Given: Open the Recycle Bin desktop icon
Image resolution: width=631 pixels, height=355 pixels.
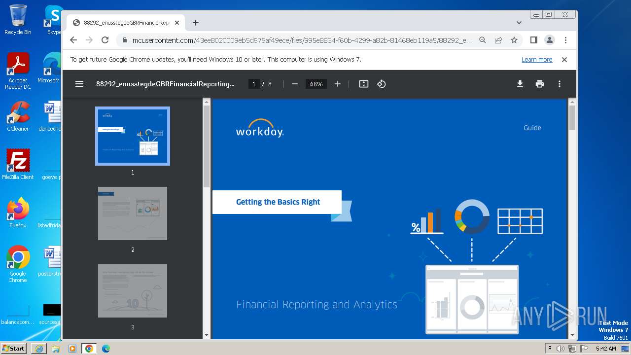Looking at the screenshot, I should (x=18, y=20).
